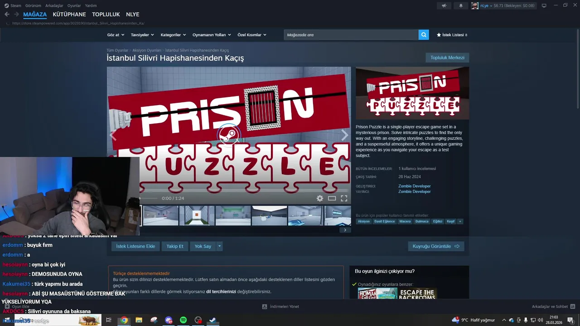Show next media with right arrow on video
The width and height of the screenshot is (580, 326).
pos(344,135)
